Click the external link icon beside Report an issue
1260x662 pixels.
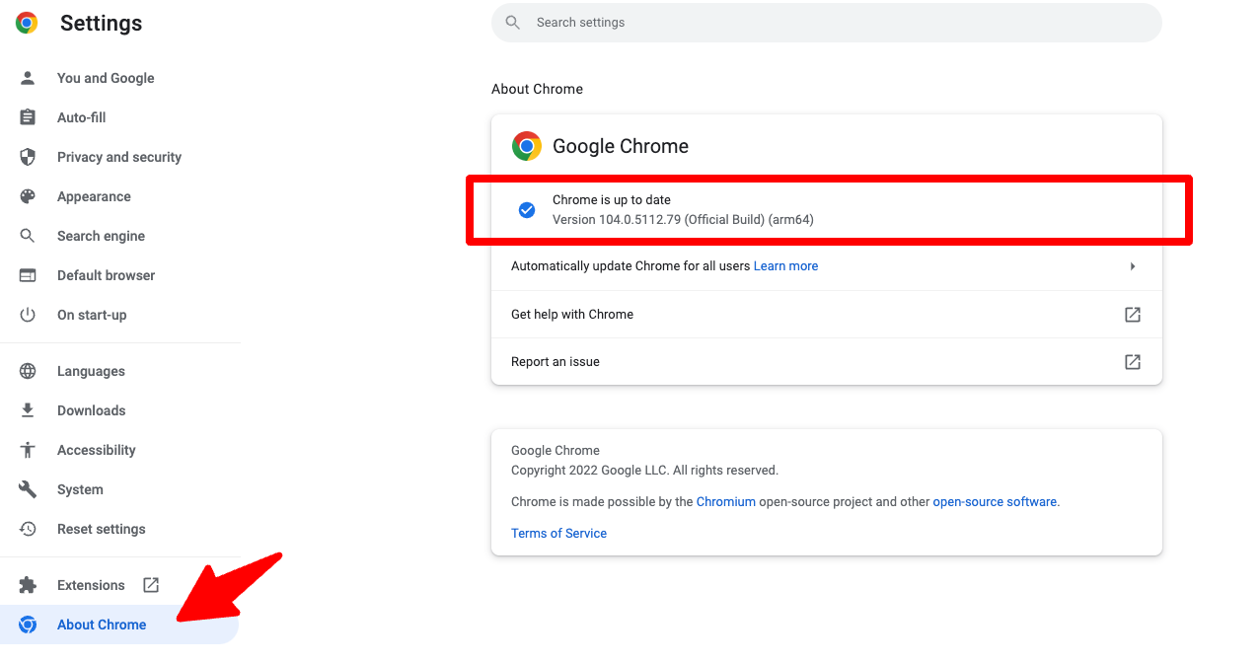[1133, 362]
